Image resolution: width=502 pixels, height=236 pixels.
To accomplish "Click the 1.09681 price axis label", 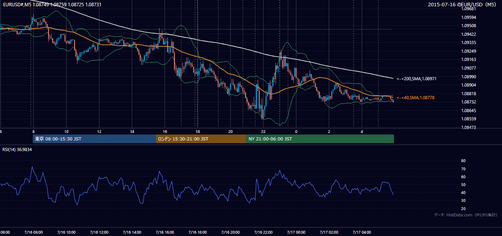I will point(469,9).
